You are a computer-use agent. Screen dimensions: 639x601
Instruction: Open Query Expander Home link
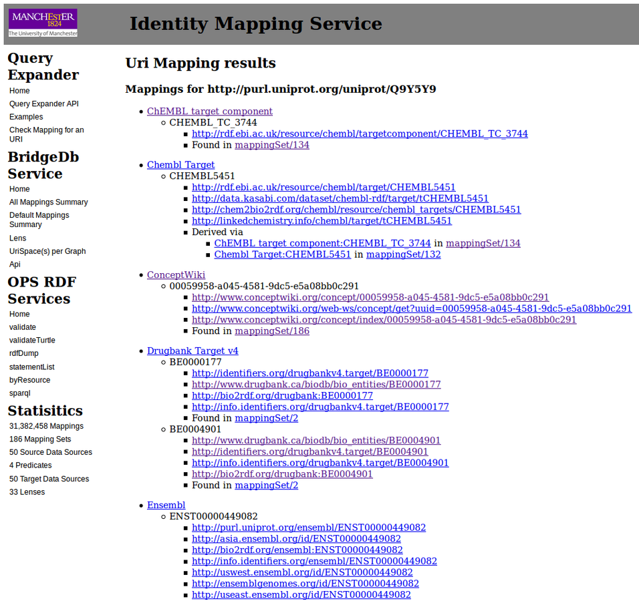tap(19, 90)
